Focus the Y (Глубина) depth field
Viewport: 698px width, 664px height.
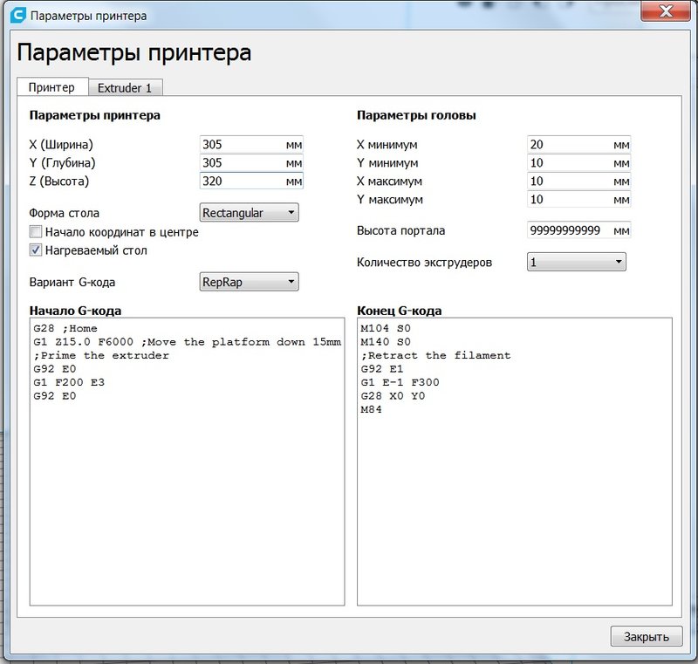coord(241,163)
